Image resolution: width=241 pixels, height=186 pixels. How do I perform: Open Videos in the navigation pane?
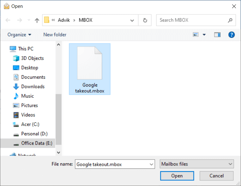28,115
